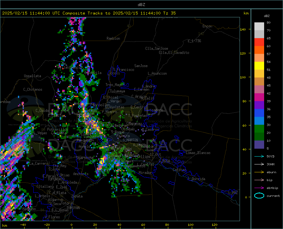
Task: Click the 120 km tick on horizontal axis
Action: [x=214, y=225]
